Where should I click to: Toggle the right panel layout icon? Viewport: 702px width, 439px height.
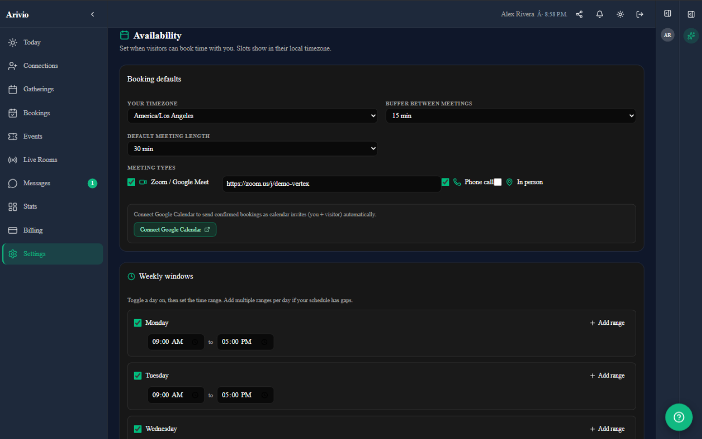[691, 14]
